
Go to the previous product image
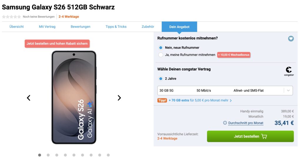[x=29, y=98]
